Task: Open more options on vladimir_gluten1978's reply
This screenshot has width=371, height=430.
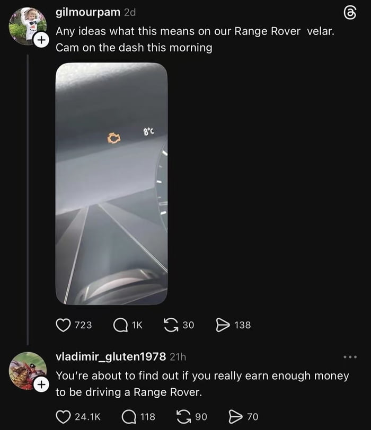Action: coord(350,357)
